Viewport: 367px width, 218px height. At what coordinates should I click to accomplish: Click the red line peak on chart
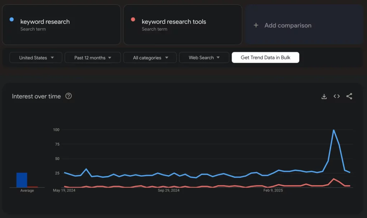point(334,179)
